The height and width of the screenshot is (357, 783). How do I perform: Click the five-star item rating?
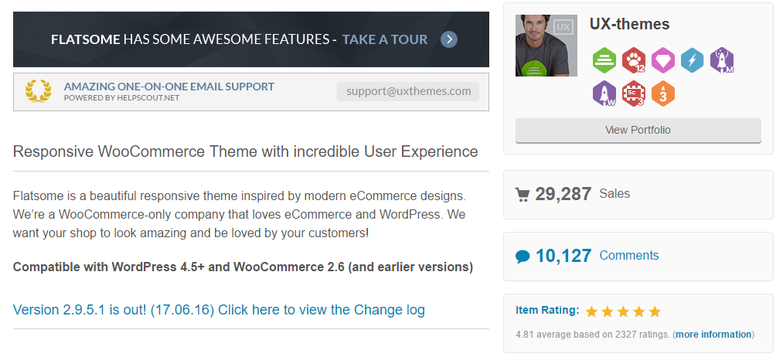[623, 311]
